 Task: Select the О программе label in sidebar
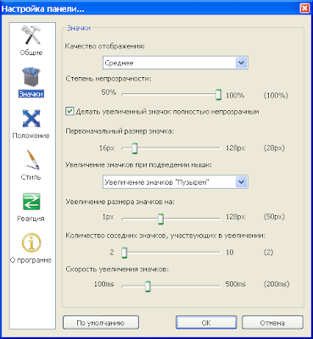31,260
